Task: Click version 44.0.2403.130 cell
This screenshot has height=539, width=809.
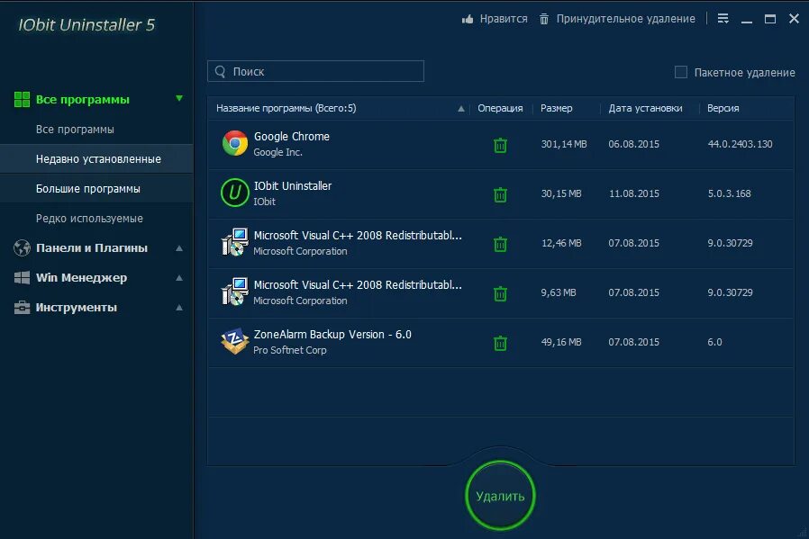Action: (740, 144)
